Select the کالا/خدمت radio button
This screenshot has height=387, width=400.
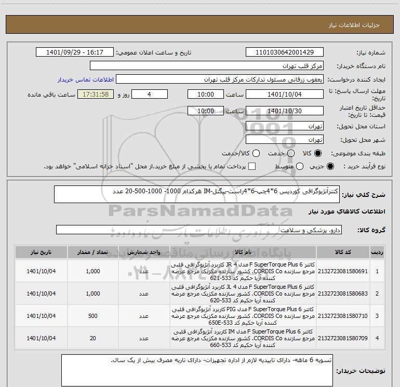(x=256, y=153)
